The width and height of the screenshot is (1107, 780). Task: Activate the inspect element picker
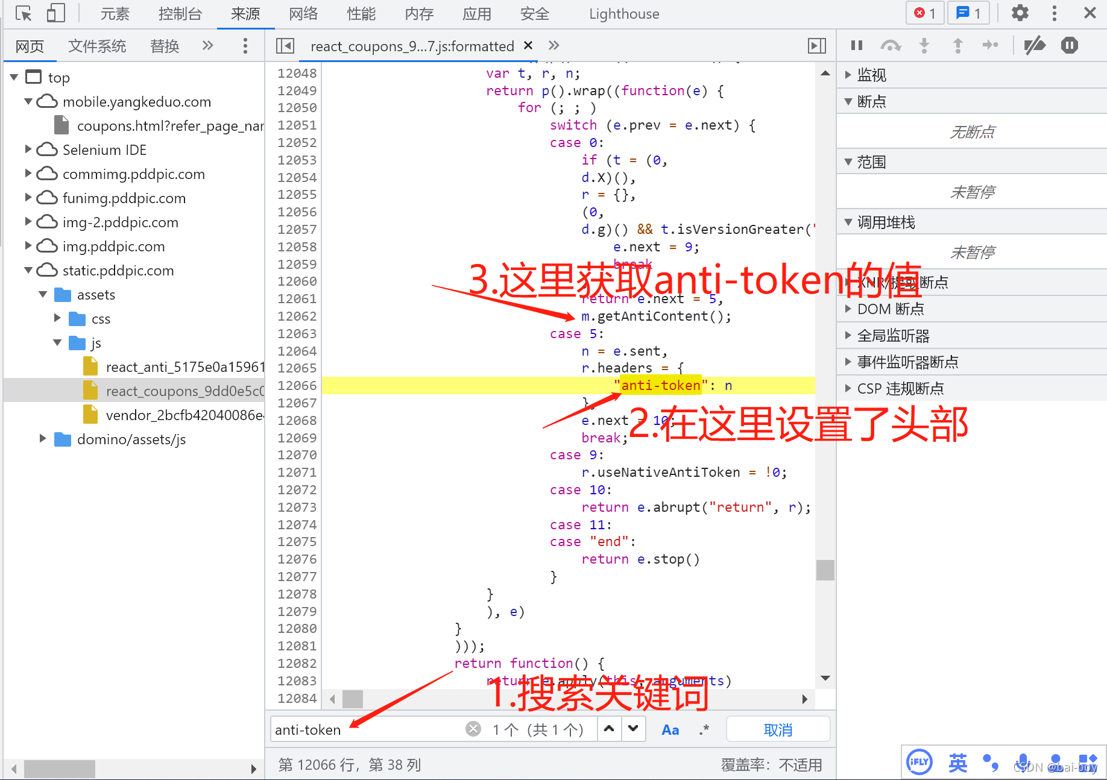(x=24, y=13)
